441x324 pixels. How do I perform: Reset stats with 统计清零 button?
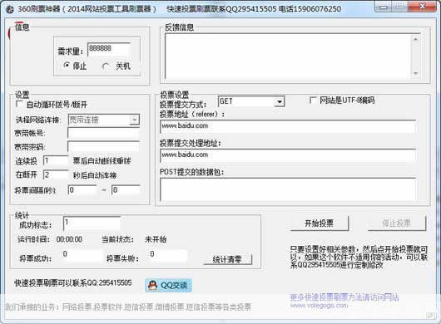(227, 259)
